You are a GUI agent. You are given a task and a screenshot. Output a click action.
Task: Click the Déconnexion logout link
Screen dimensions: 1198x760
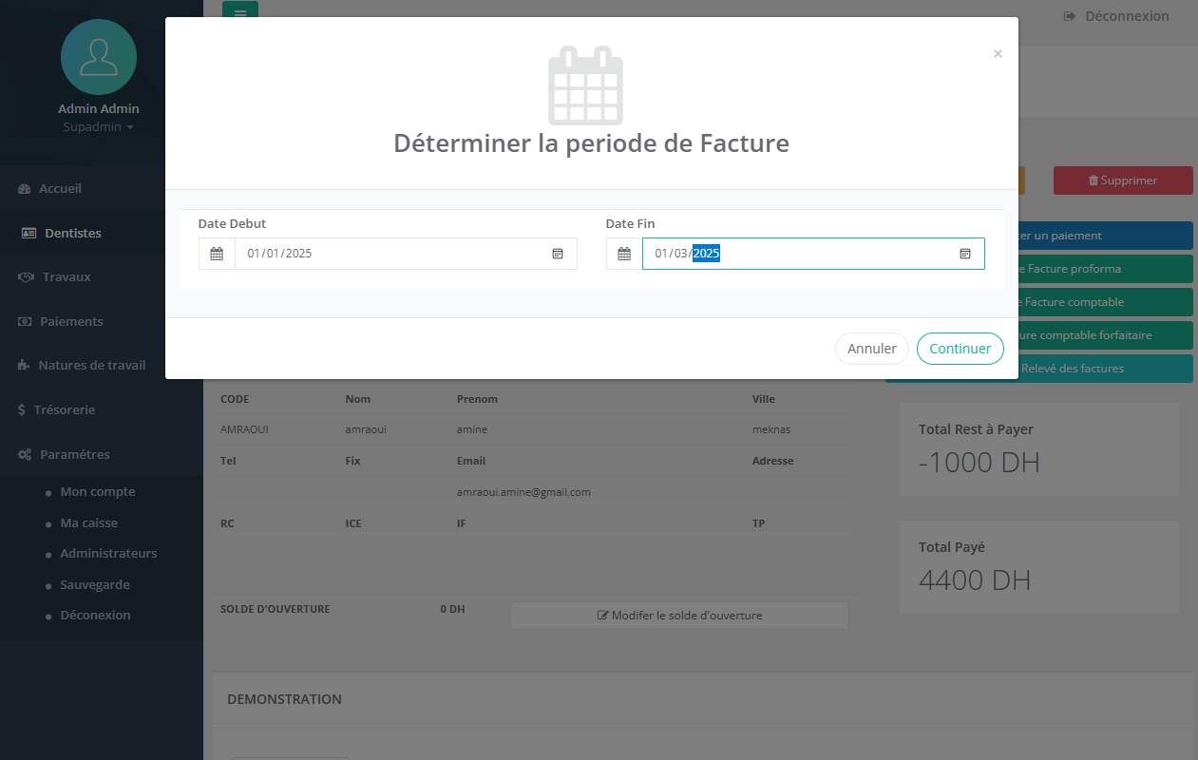click(1116, 16)
